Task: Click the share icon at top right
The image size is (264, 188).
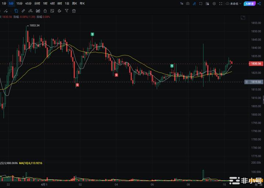Action: pyautogui.click(x=259, y=3)
